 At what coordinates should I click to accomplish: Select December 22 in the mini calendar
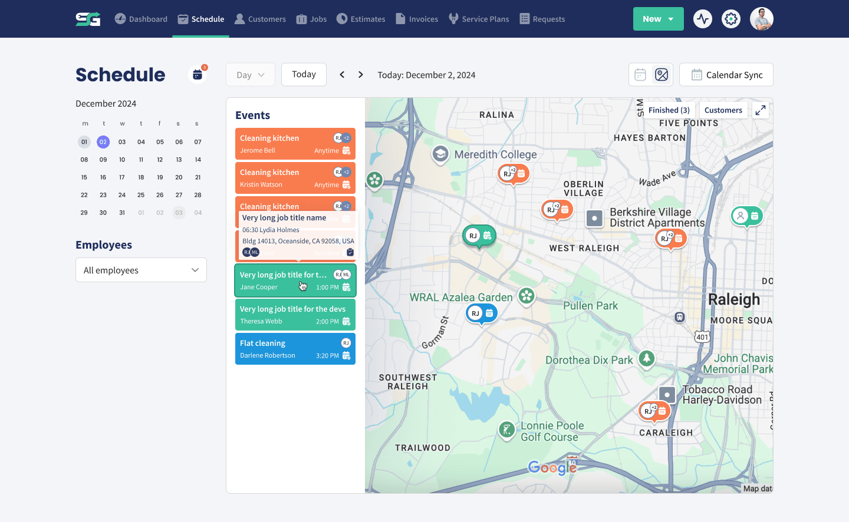click(84, 195)
